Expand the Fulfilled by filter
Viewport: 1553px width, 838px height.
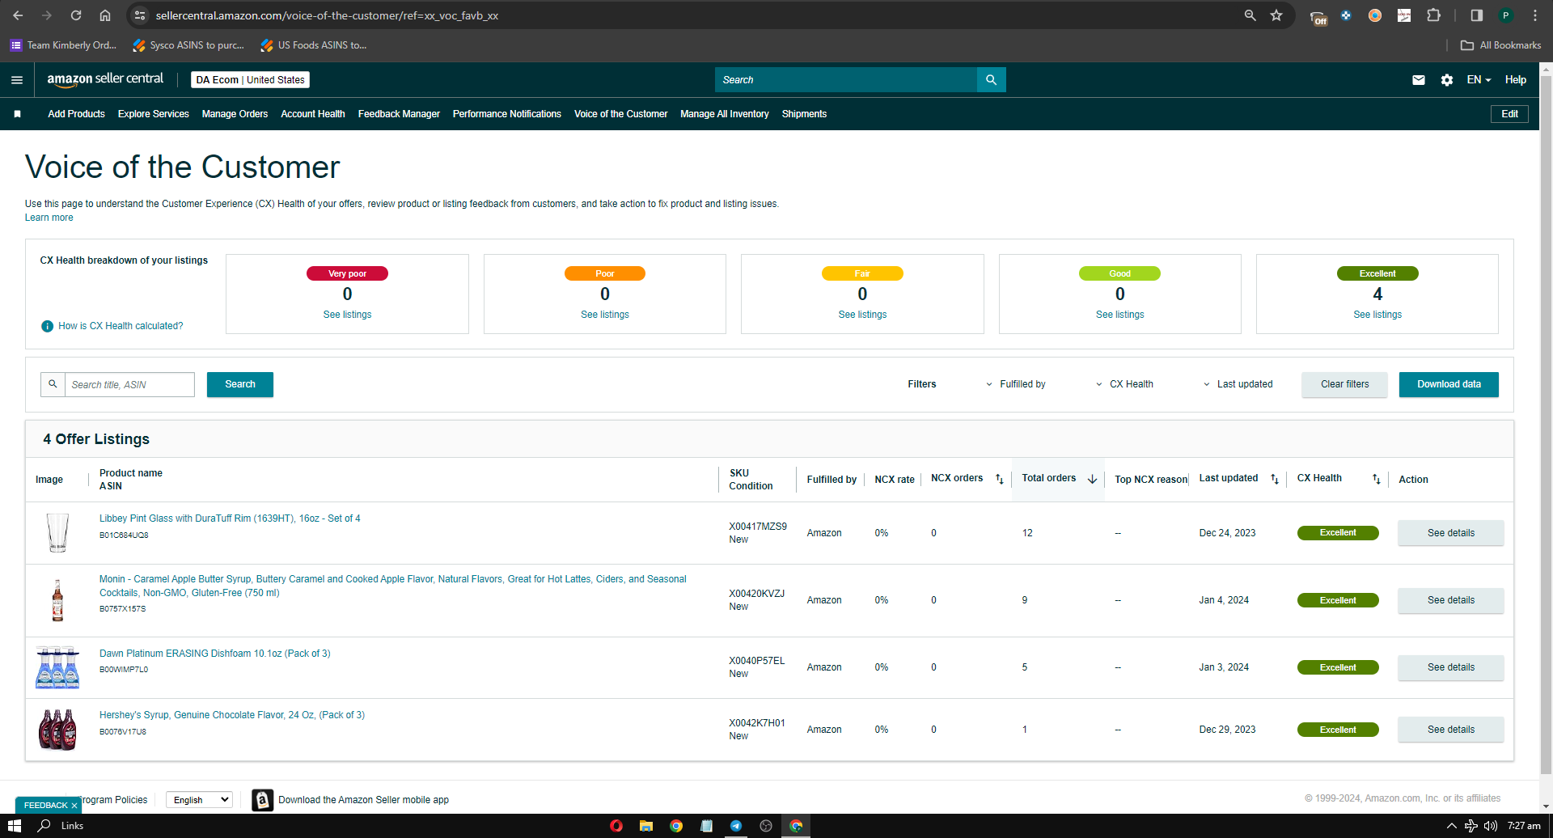pos(1015,384)
